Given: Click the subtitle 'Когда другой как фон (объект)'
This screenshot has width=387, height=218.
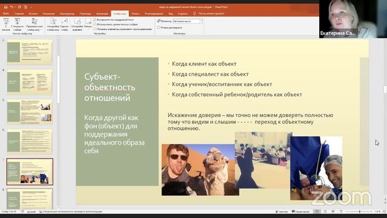Looking at the screenshot, I should 114,134.
